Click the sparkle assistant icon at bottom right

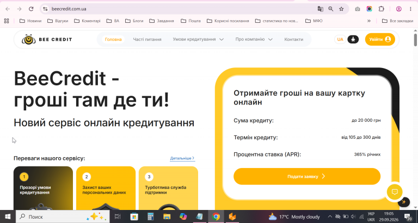[x=404, y=202]
